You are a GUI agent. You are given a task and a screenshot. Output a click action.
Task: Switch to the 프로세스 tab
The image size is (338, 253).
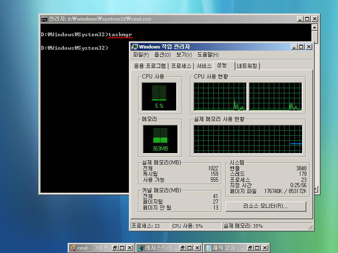tap(181, 66)
